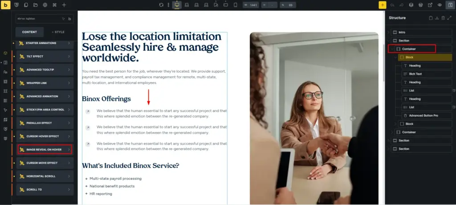Viewport: 456px width, 205px height.
Task: Delete structure using trash icon
Action: pyautogui.click(x=443, y=18)
